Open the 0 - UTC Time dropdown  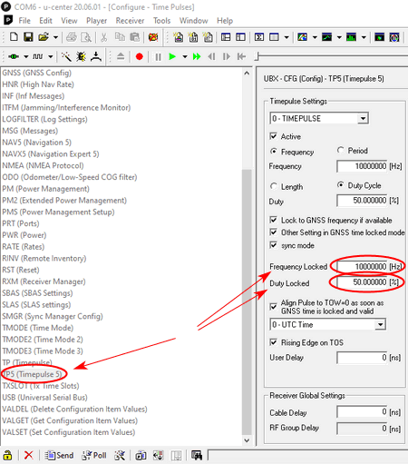click(327, 324)
